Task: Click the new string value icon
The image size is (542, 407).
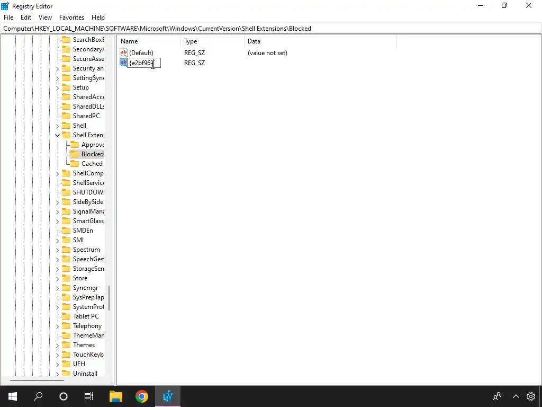Action: (123, 63)
